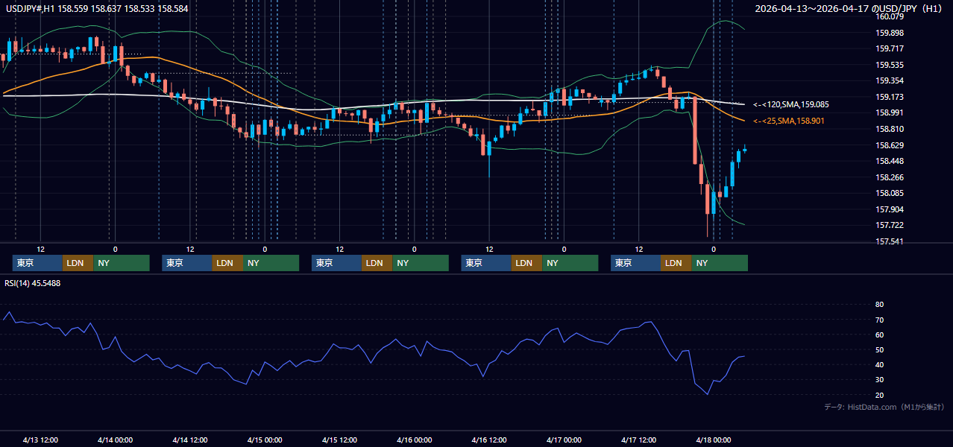Click the 159.354 price axis label

pyautogui.click(x=890, y=80)
